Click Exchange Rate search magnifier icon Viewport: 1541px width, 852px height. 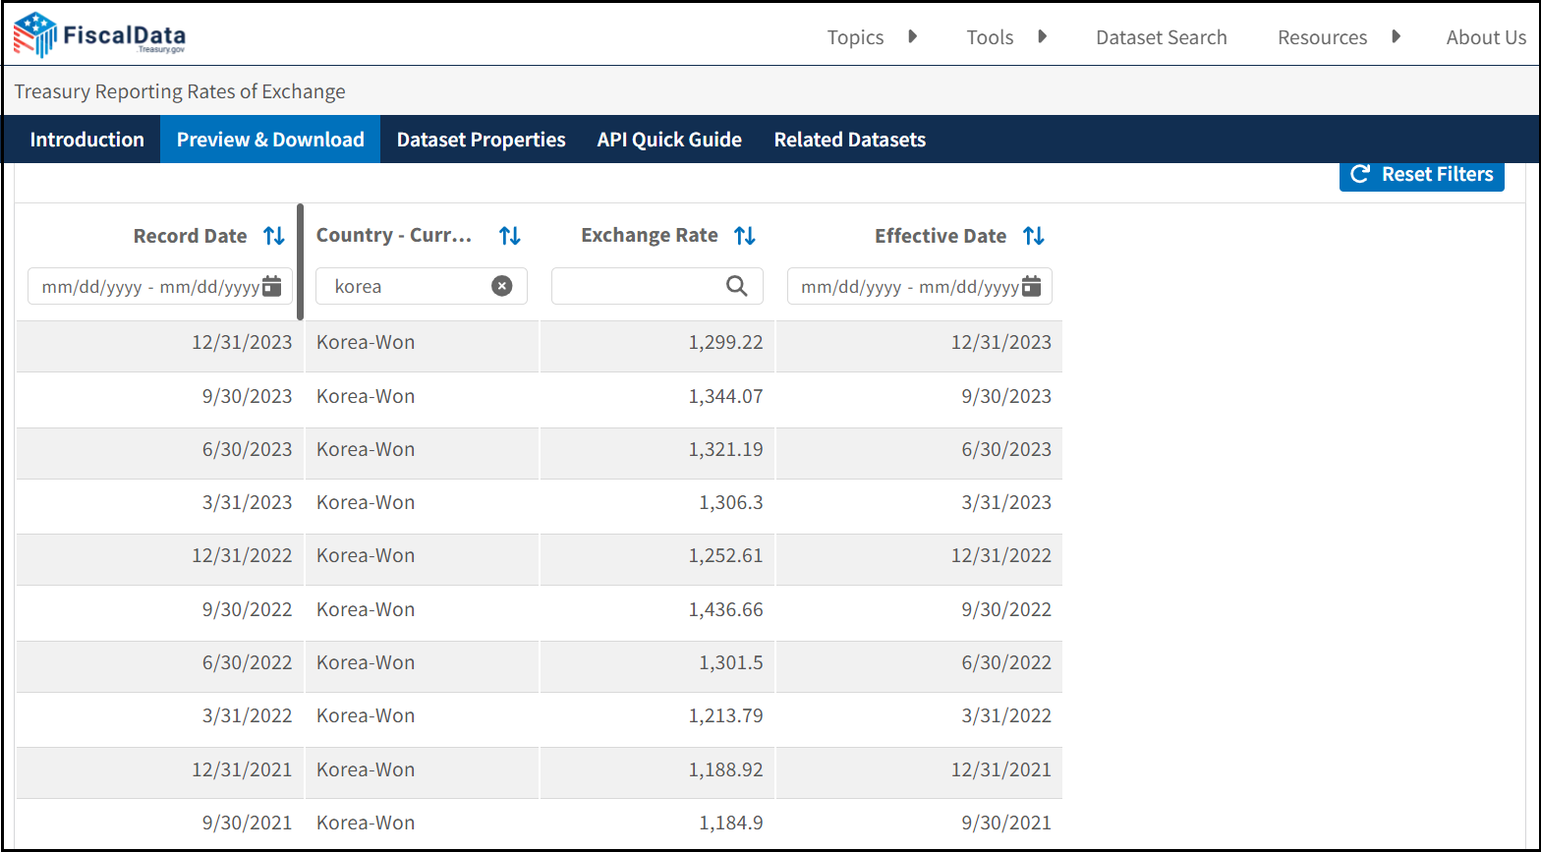point(736,286)
